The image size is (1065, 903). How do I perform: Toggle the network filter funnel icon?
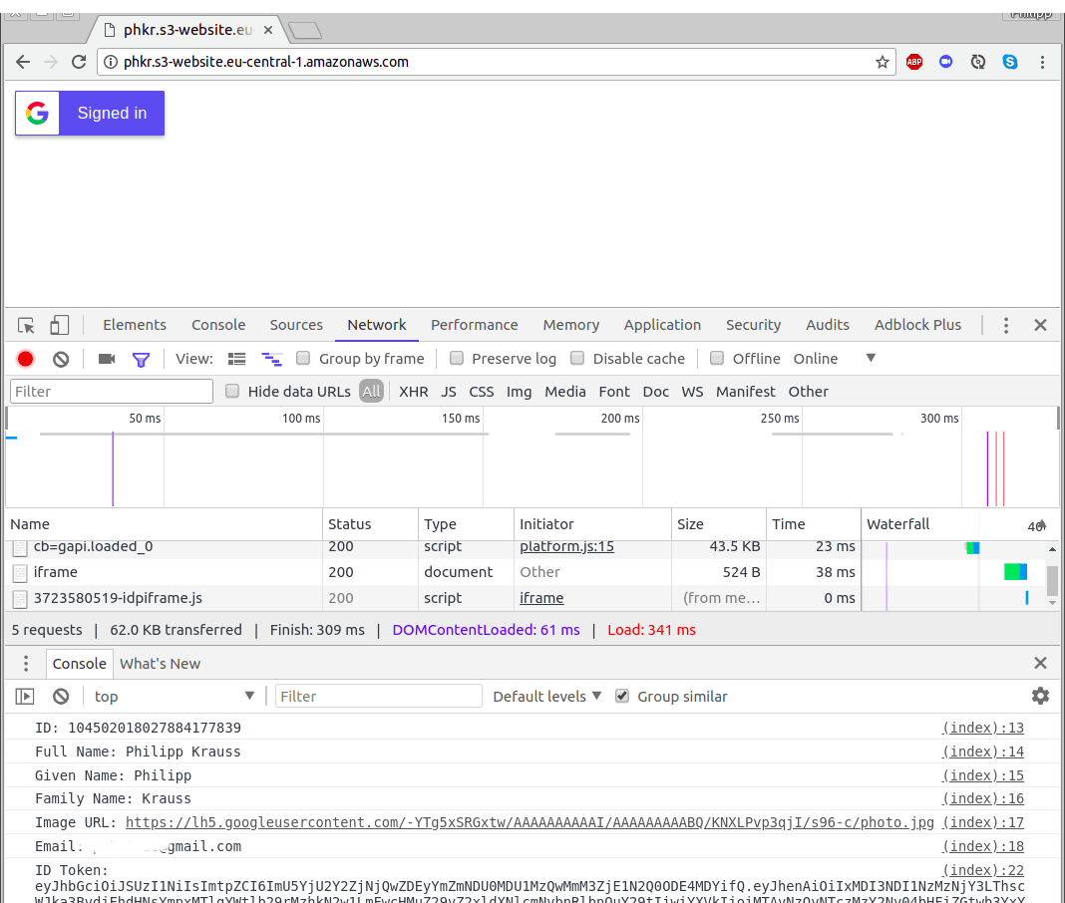point(141,359)
